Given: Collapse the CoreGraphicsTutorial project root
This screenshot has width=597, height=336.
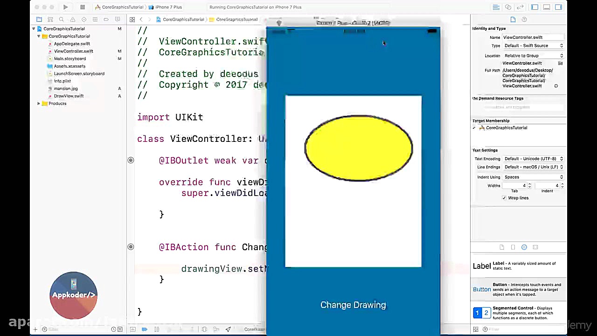Looking at the screenshot, I should [34, 29].
